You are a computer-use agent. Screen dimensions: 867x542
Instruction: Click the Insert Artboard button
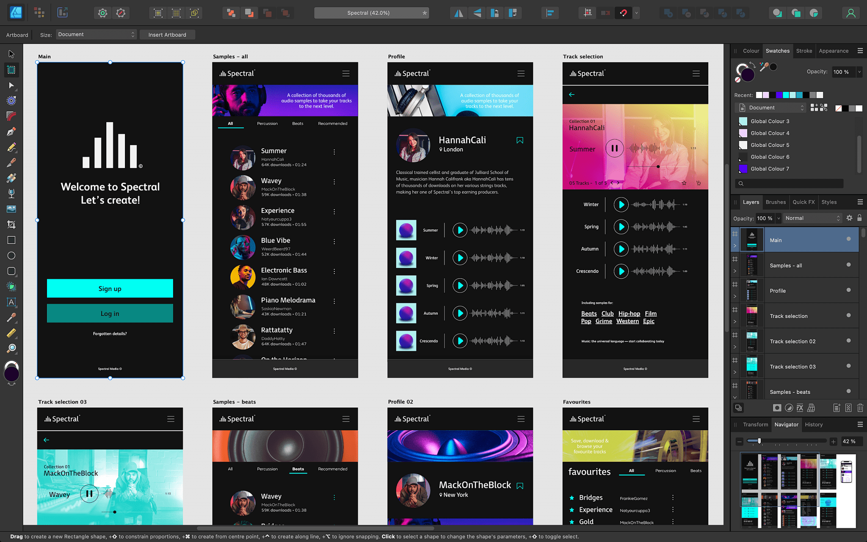tap(167, 35)
